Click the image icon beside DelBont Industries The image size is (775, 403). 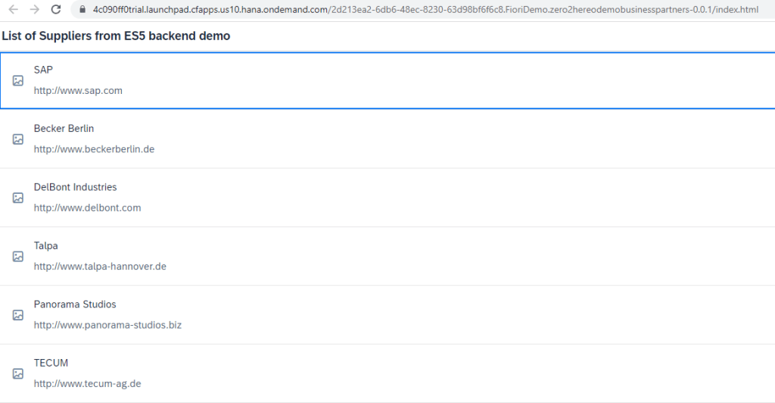18,198
